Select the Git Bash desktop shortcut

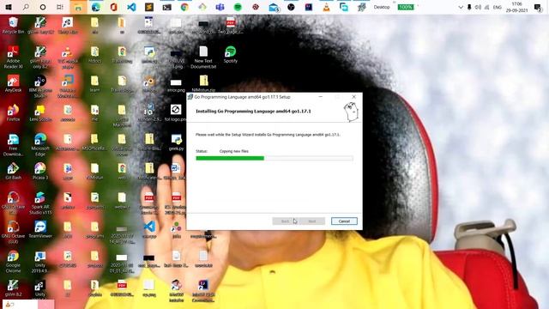14,172
